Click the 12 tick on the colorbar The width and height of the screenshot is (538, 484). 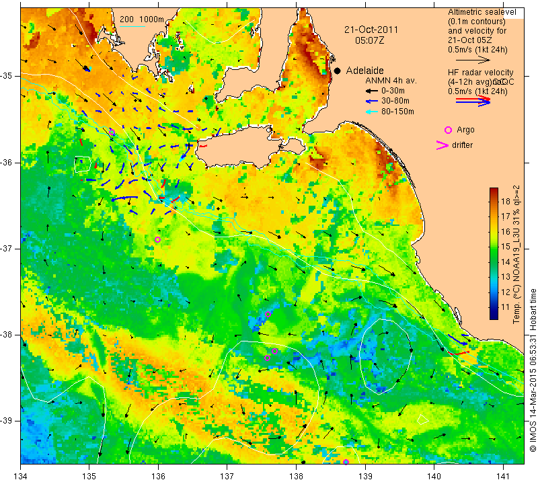point(506,292)
